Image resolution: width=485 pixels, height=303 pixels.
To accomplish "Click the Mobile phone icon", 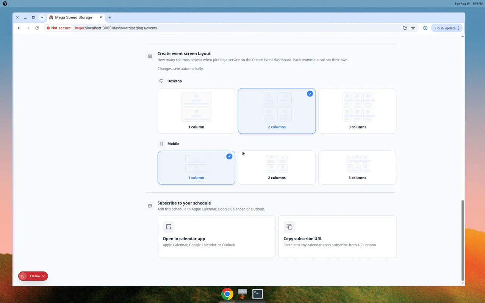I will point(161,144).
